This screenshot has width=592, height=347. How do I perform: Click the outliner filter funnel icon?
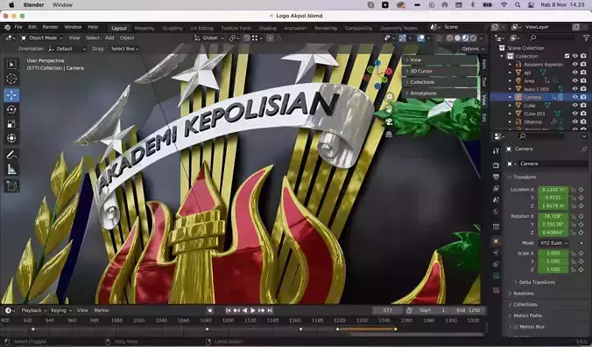586,38
